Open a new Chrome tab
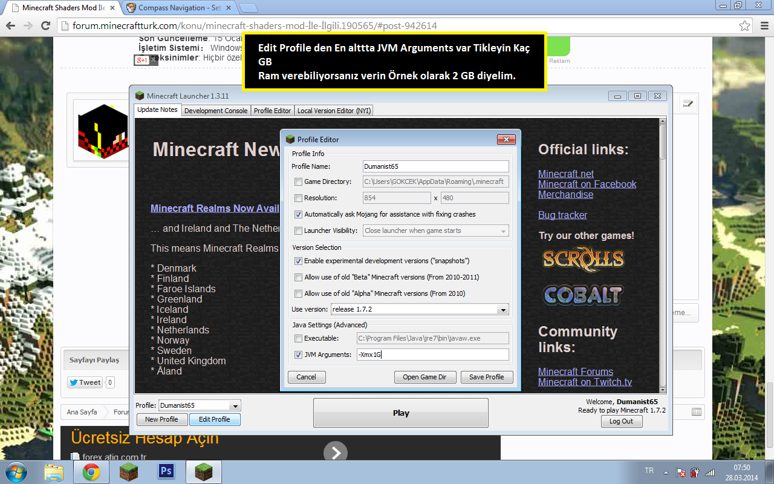Screen dimensions: 774x484 tap(249, 8)
